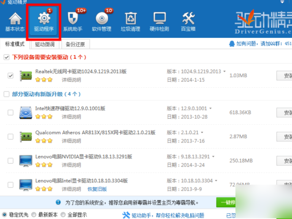The image size is (292, 219).
Task: Click the star rating of NVIDIA显卡 driver
Action: (x=44, y=165)
